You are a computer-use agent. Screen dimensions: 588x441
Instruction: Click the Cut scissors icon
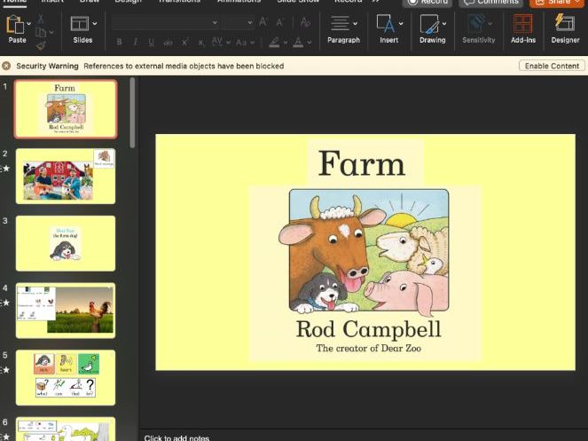(41, 19)
